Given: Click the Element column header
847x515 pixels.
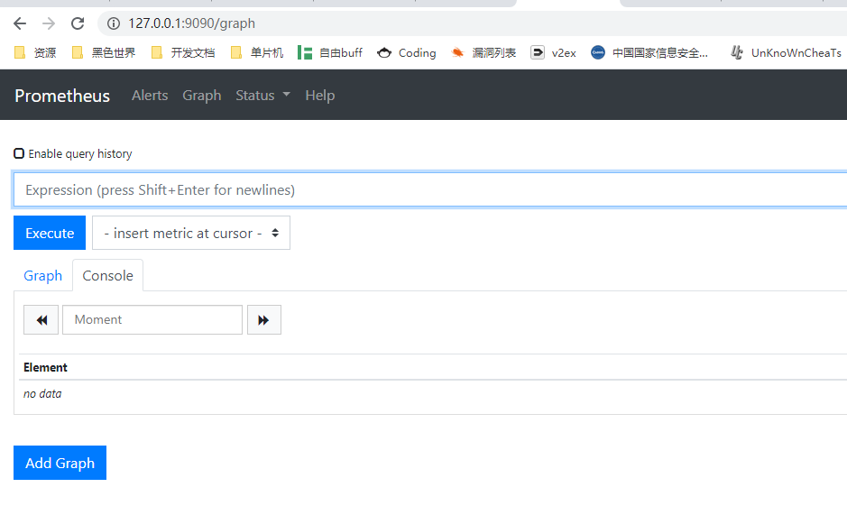Looking at the screenshot, I should click(x=45, y=367).
